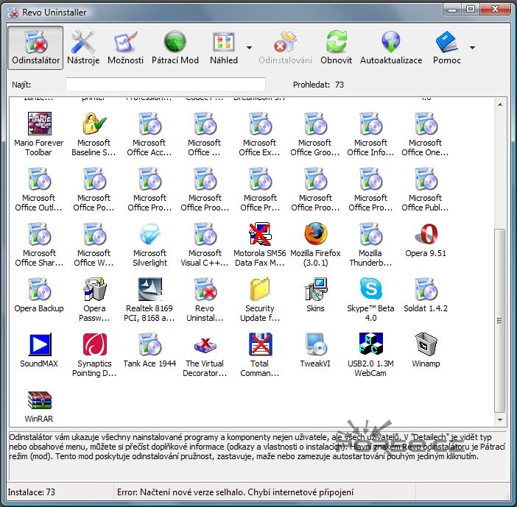Select Microsoft Office SharePoint entry
The width and height of the screenshot is (517, 507).
coord(39,245)
